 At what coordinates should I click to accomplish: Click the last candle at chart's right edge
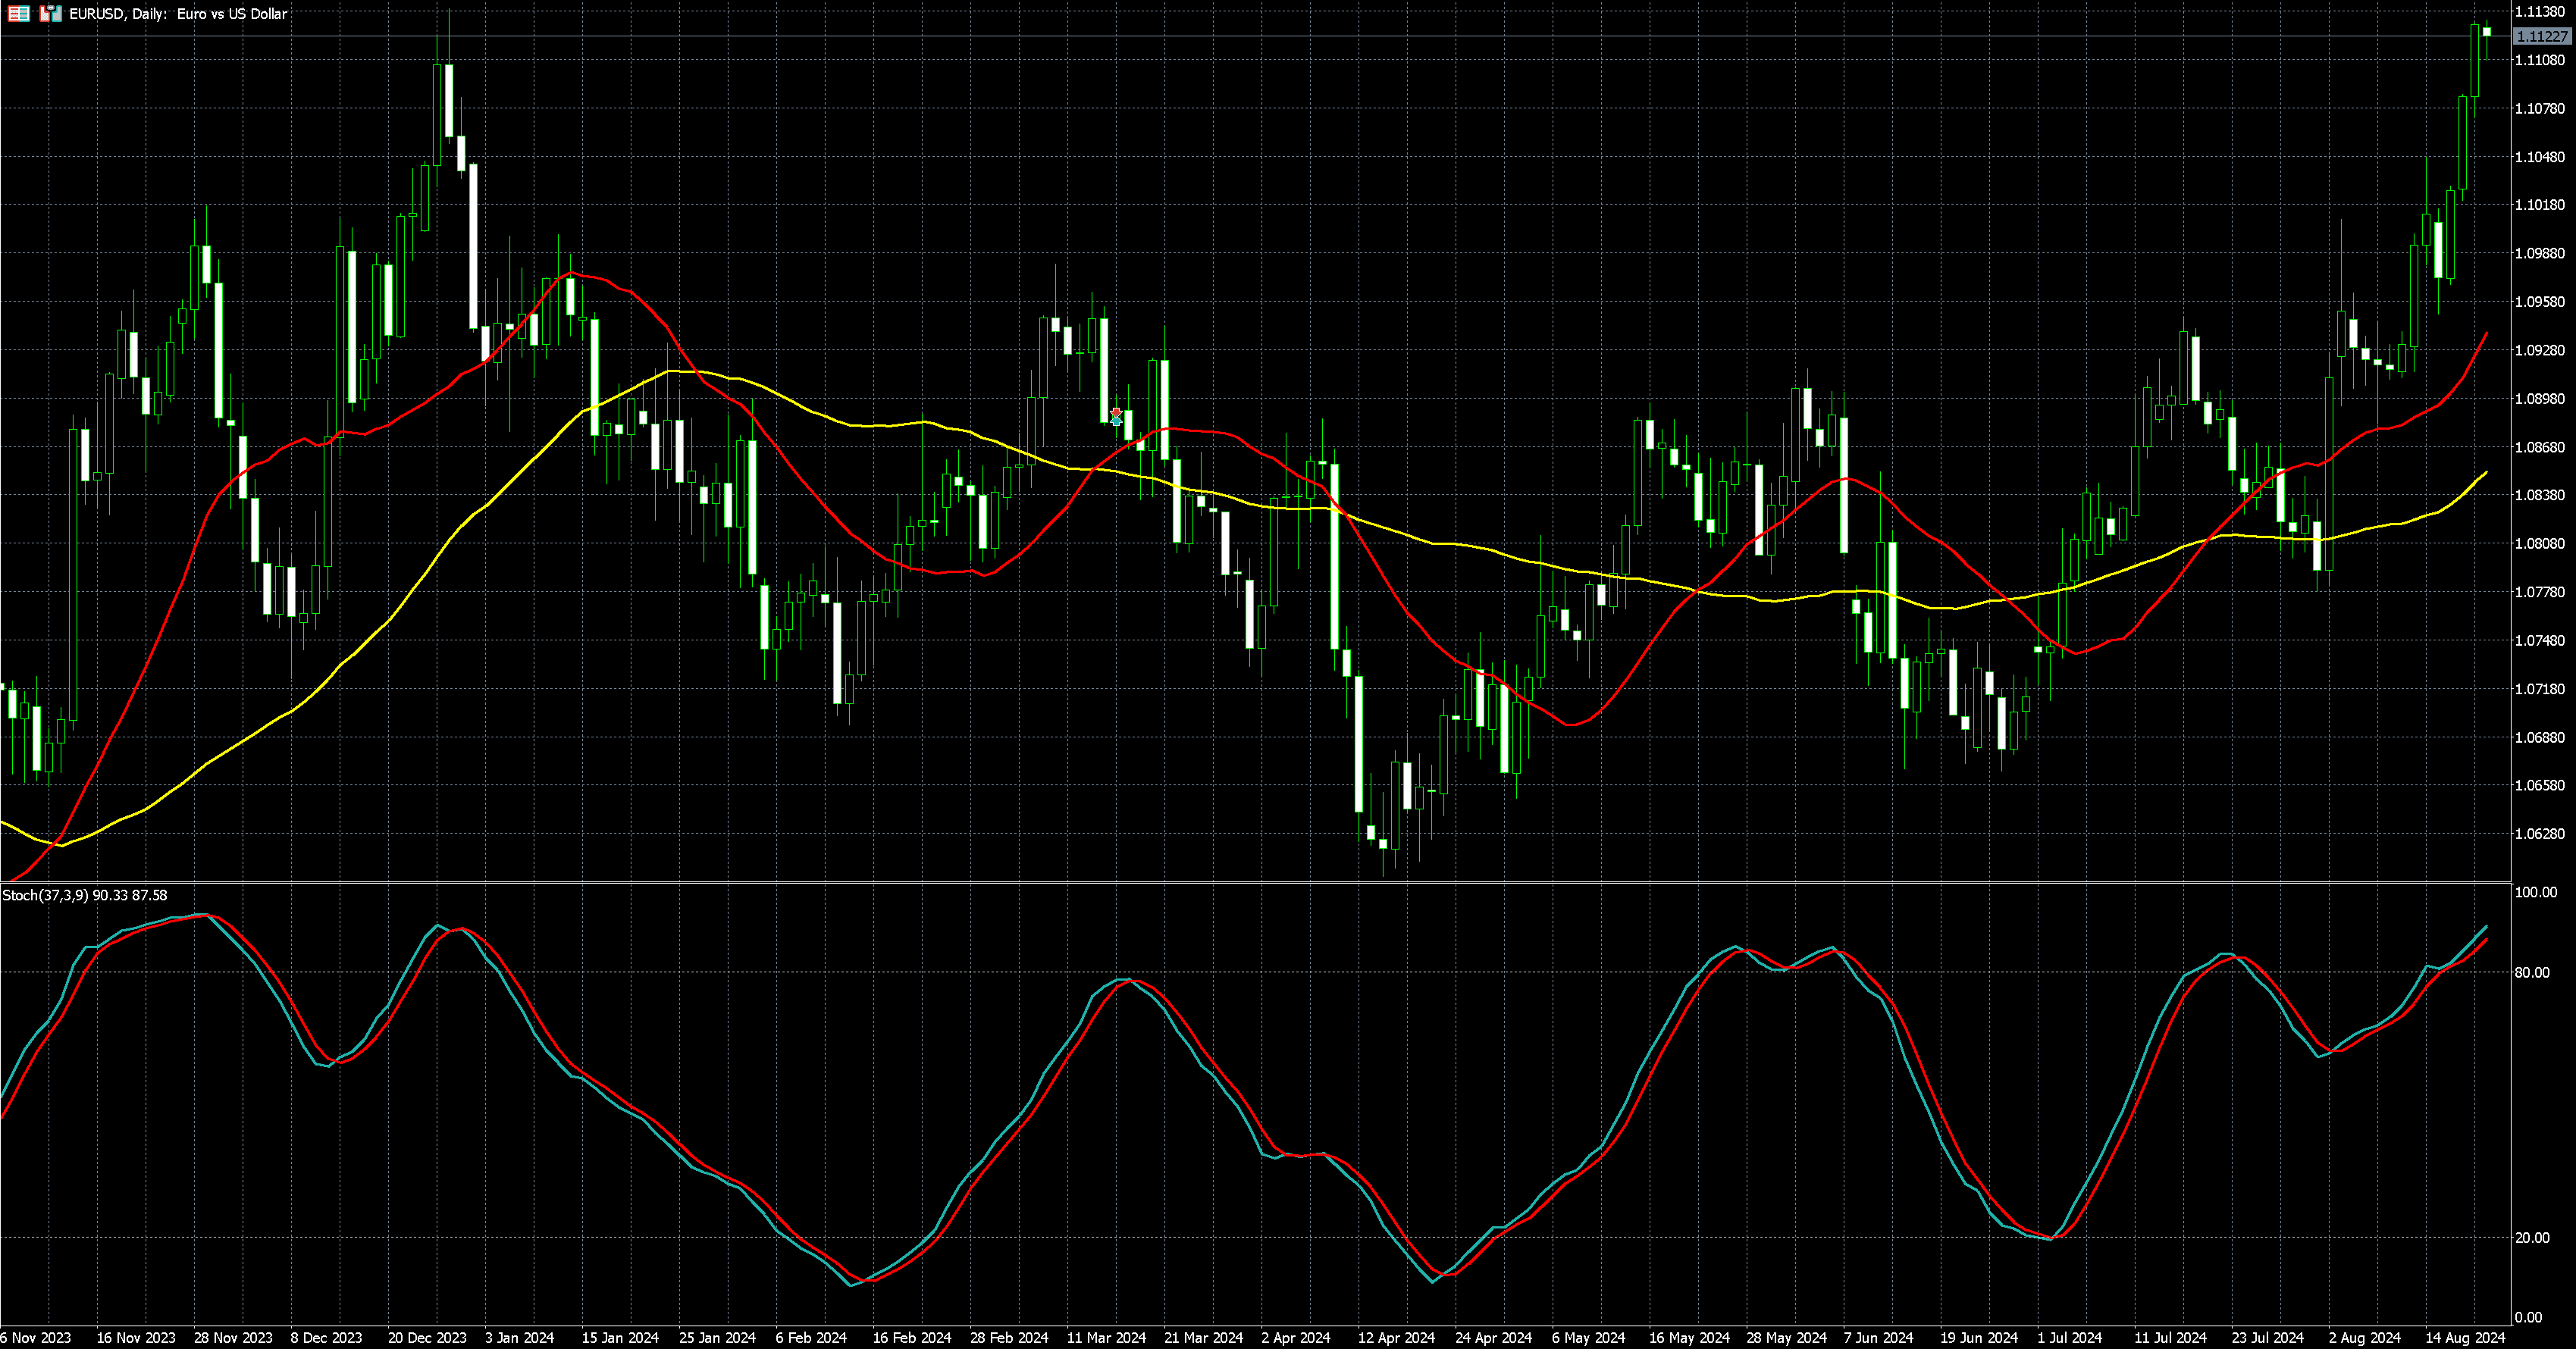pyautogui.click(x=2487, y=32)
